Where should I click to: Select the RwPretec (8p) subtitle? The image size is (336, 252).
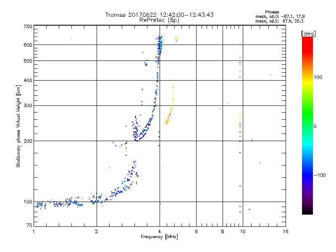(x=159, y=20)
